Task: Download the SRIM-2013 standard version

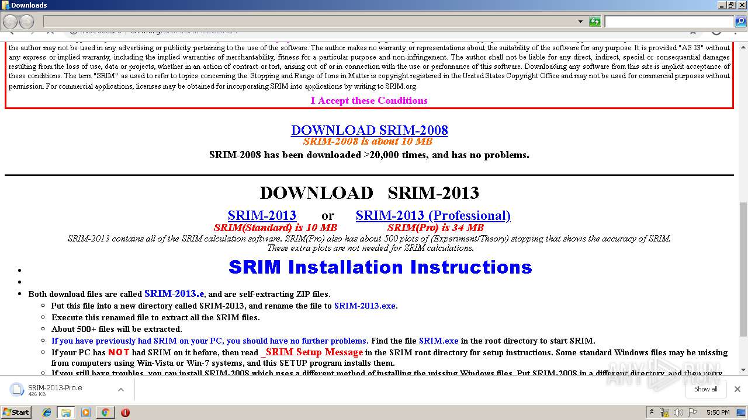Action: click(262, 215)
